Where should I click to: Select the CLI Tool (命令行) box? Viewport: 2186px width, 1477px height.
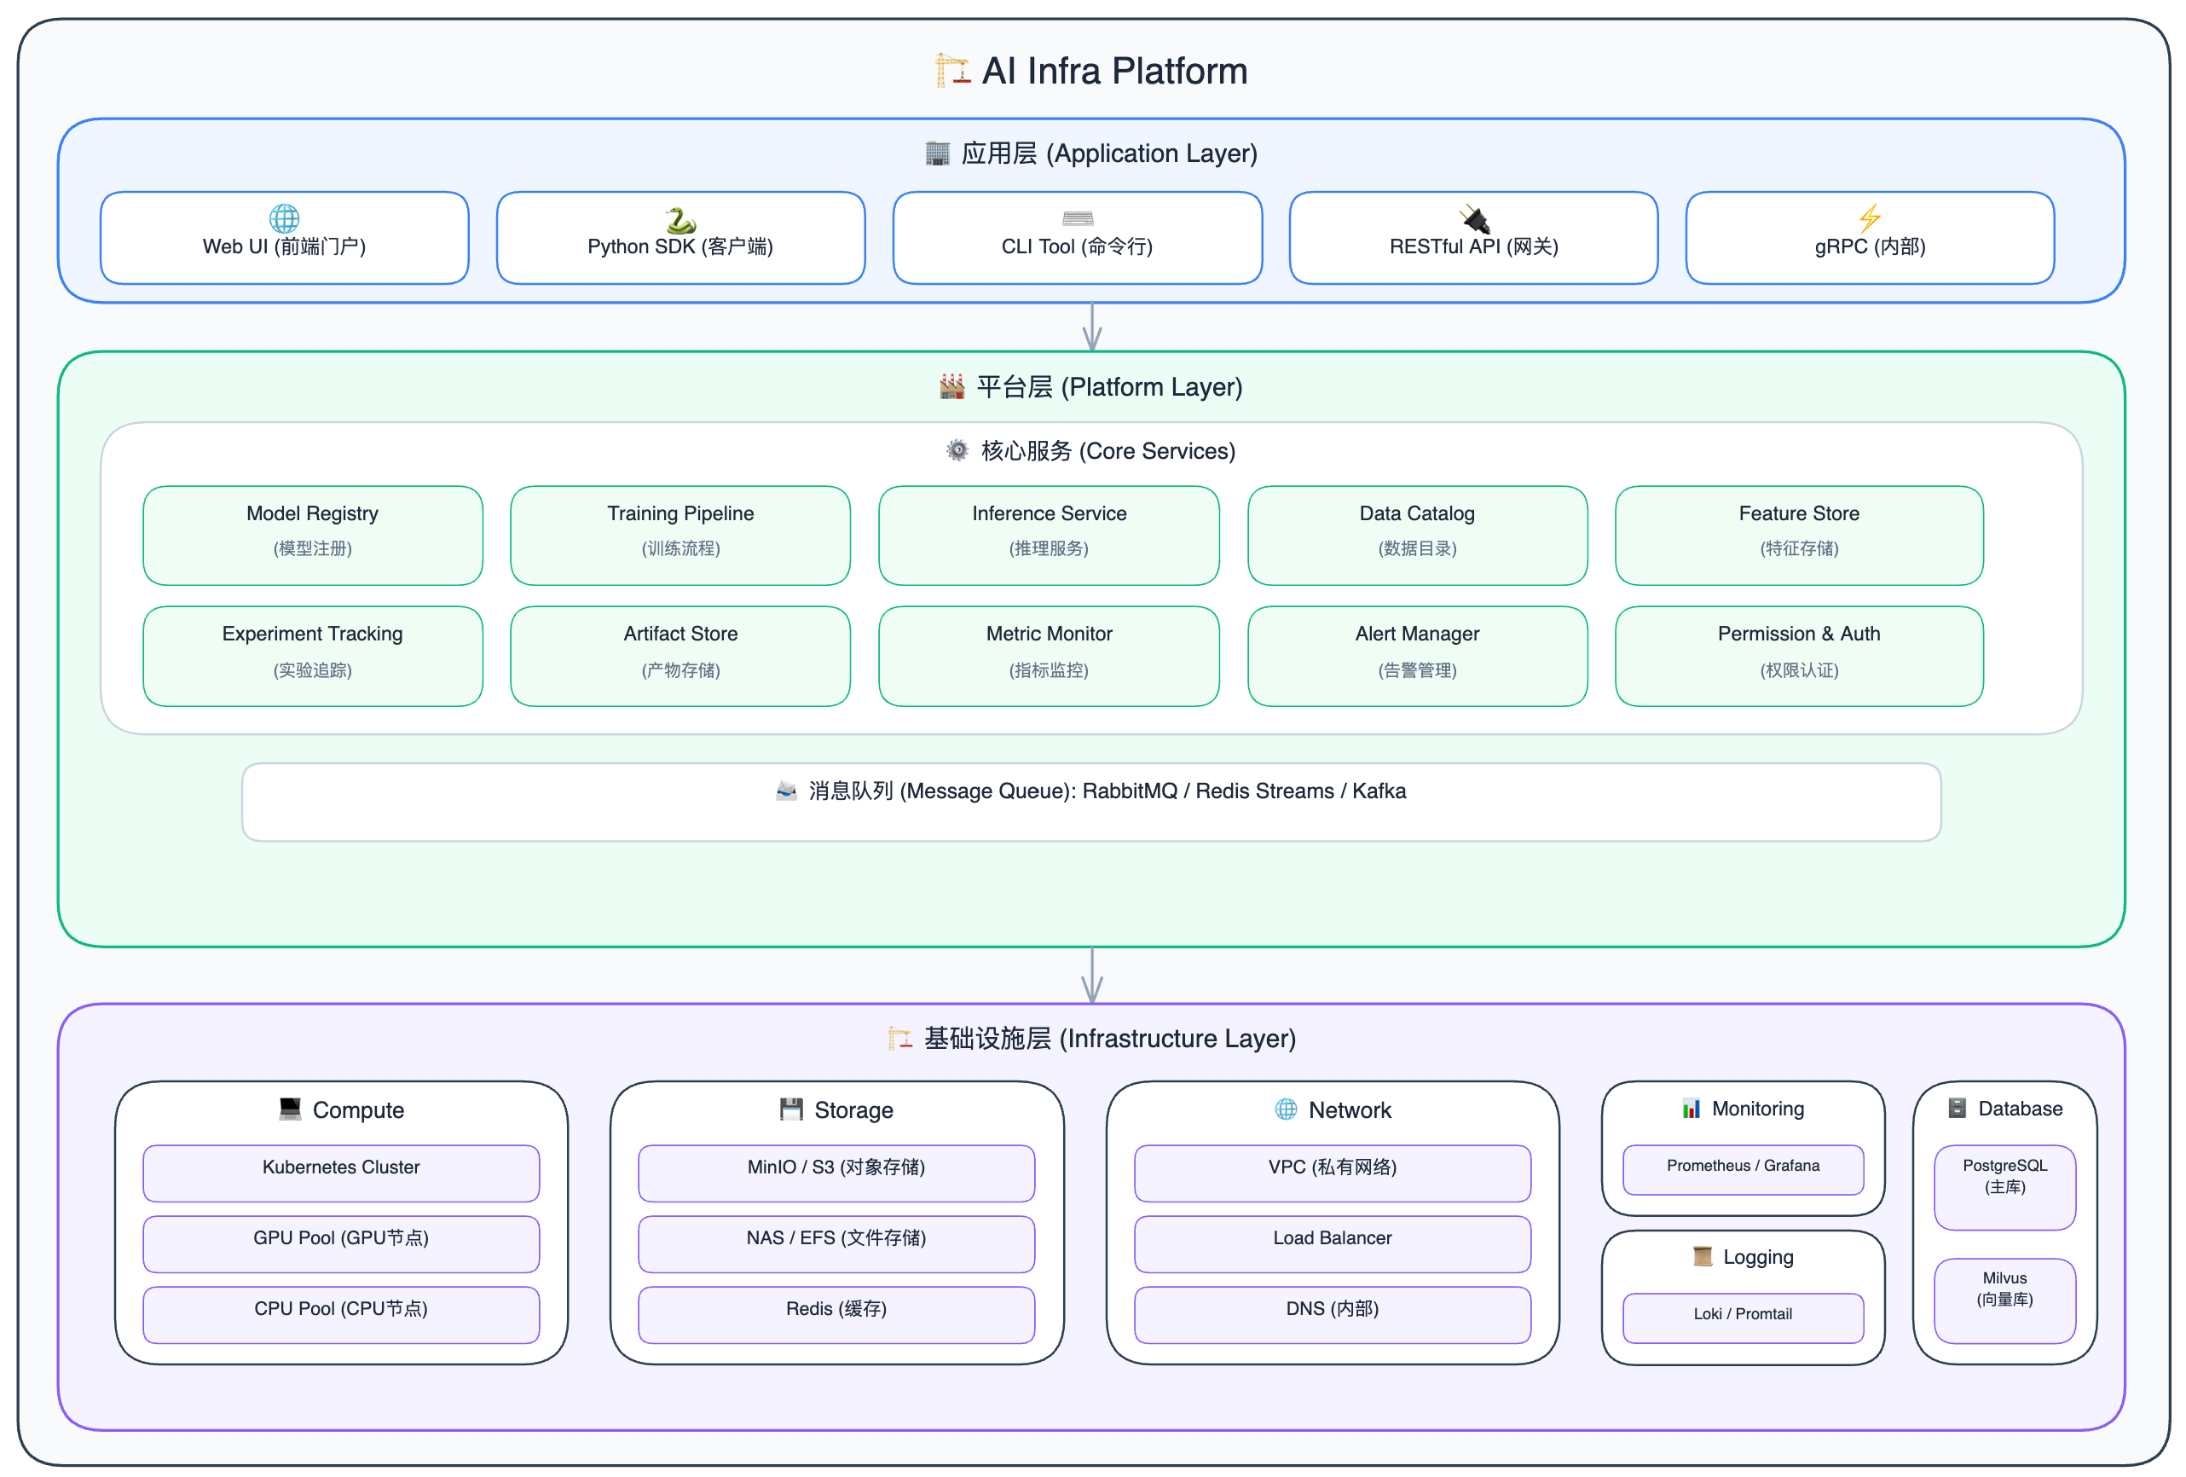[1078, 238]
